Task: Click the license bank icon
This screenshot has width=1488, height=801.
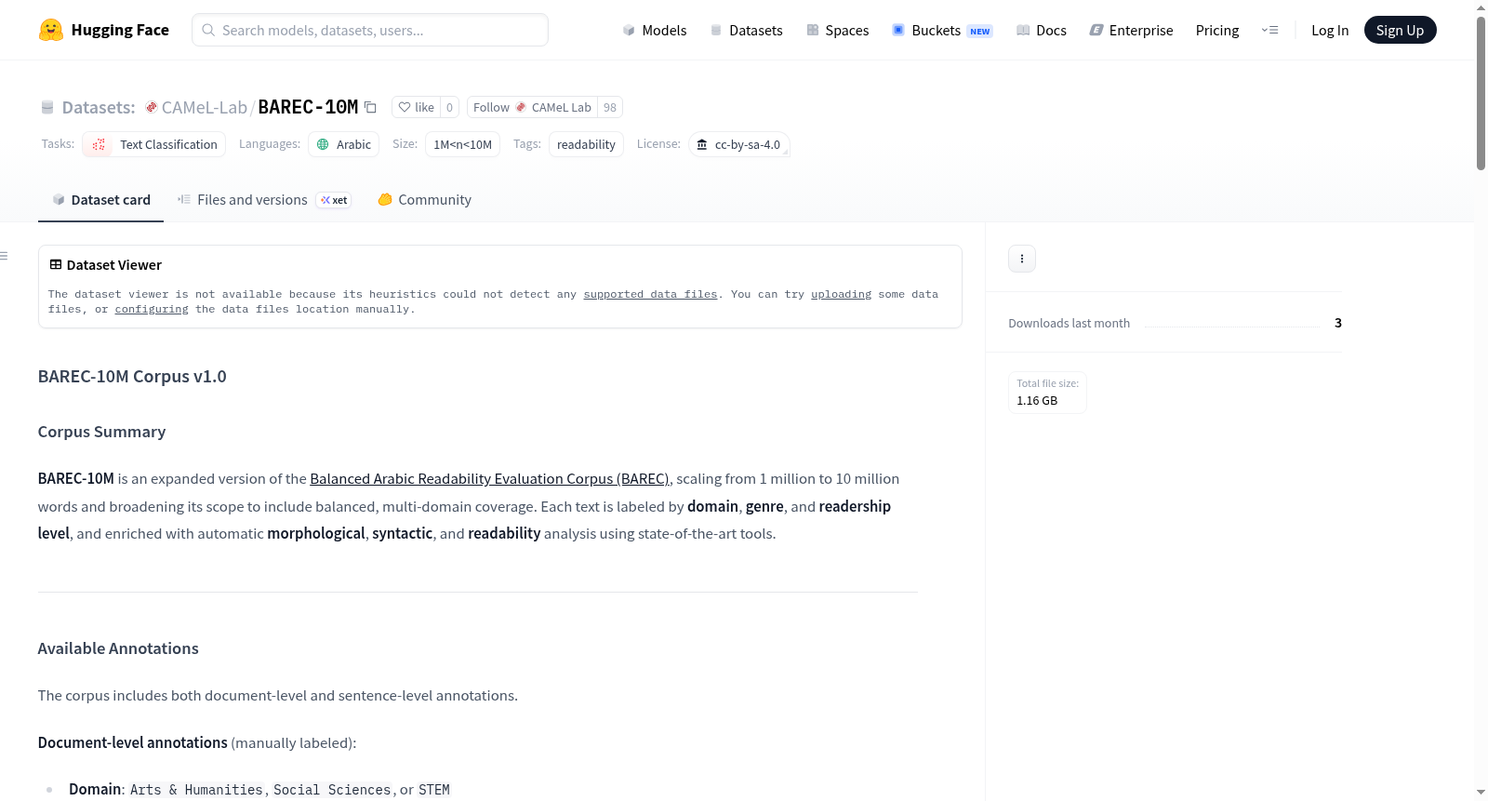Action: [x=702, y=144]
